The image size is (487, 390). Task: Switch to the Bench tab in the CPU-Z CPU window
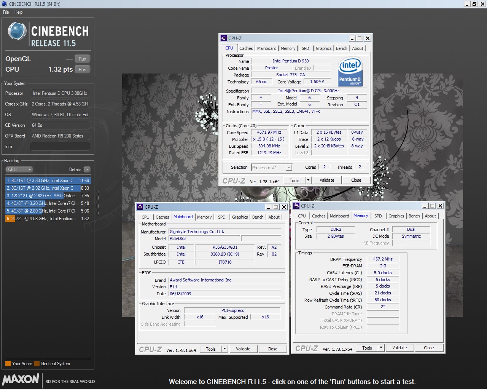pyautogui.click(x=342, y=48)
